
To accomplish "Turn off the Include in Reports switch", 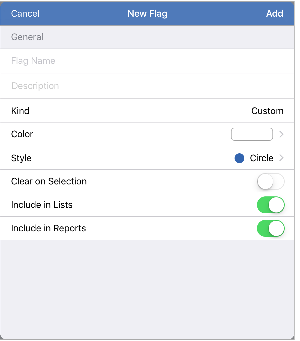I will [271, 228].
